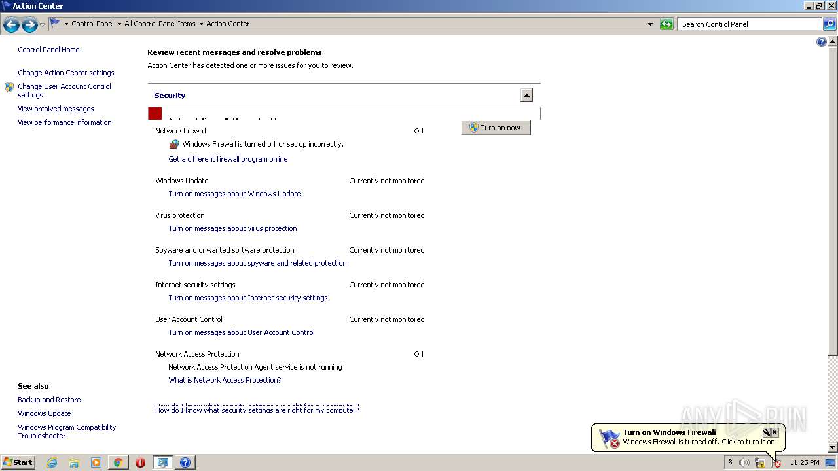Open Change User Account Control settings
Image resolution: width=838 pixels, height=471 pixels.
(x=64, y=90)
